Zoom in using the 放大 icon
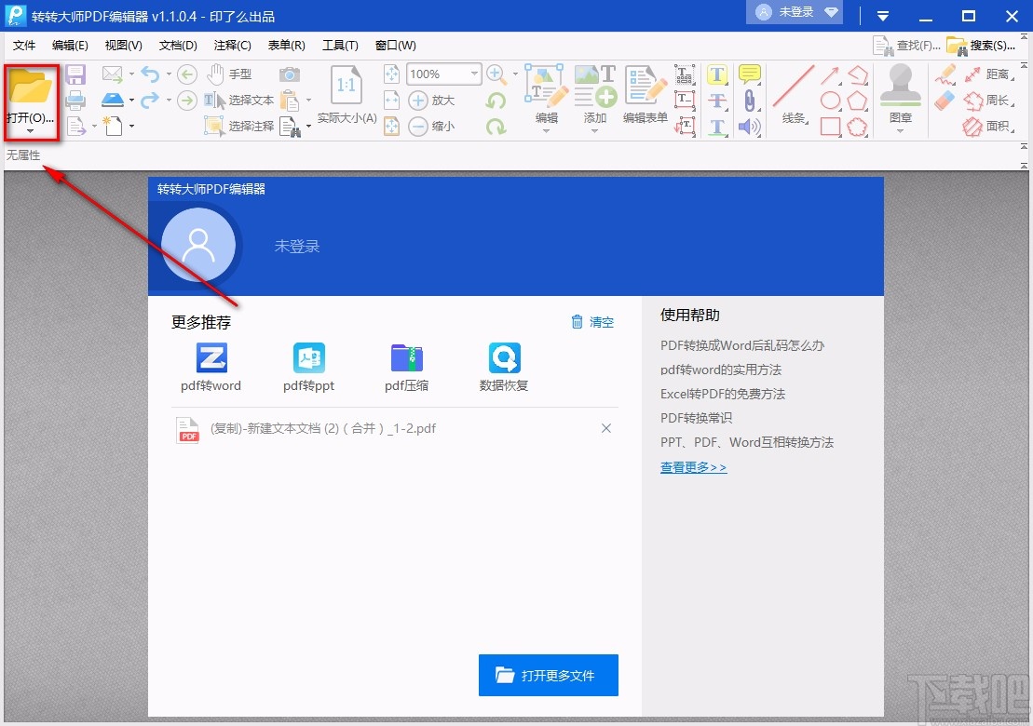Image resolution: width=1033 pixels, height=726 pixels. (x=419, y=100)
